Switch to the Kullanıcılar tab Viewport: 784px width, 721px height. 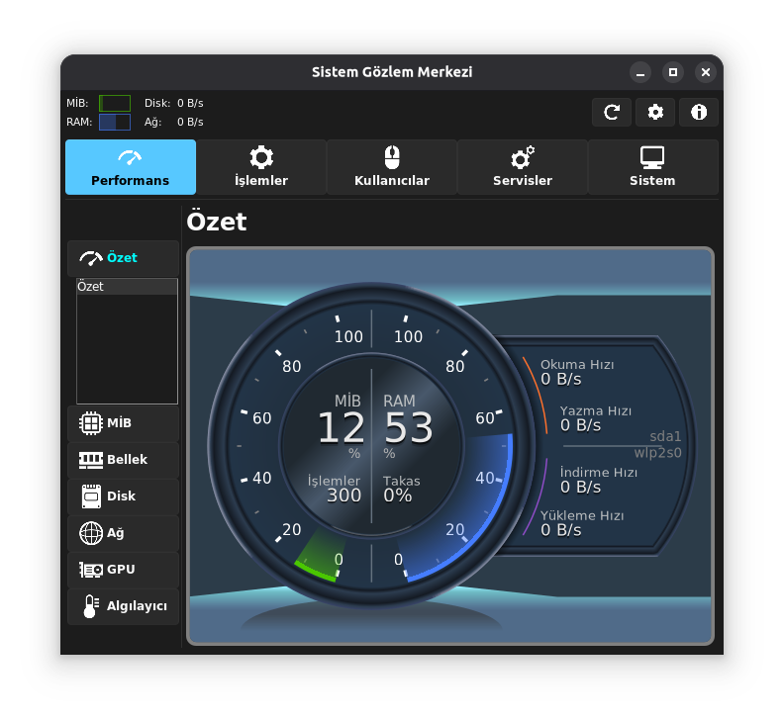[392, 167]
